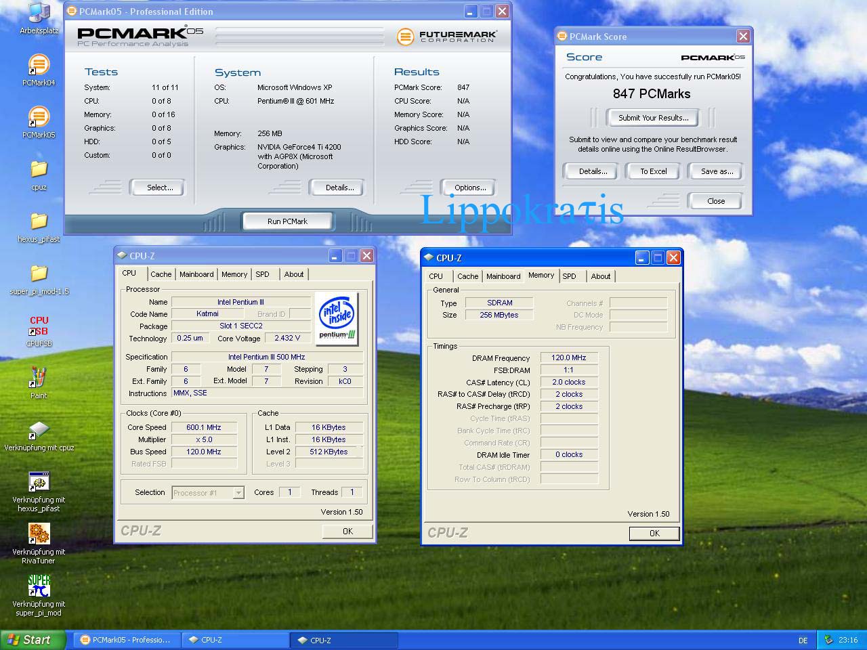
Task: Open the cpuz folder on the desktop
Action: [39, 175]
